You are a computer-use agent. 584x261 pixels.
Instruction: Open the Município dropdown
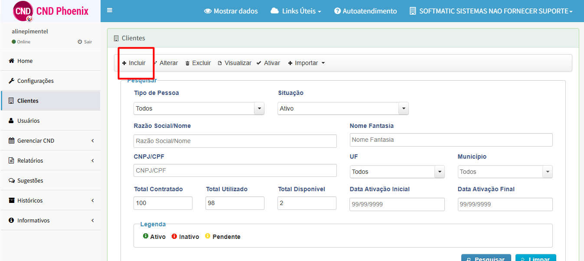(x=505, y=172)
